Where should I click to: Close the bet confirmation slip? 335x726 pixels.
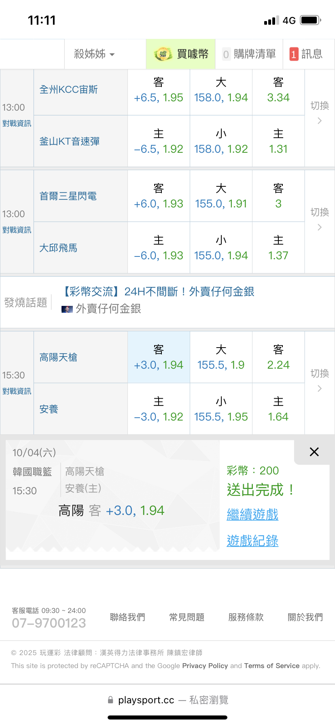(x=314, y=452)
